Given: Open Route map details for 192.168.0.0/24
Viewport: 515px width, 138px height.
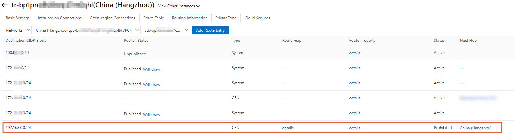Looking at the screenshot, I should (x=288, y=128).
